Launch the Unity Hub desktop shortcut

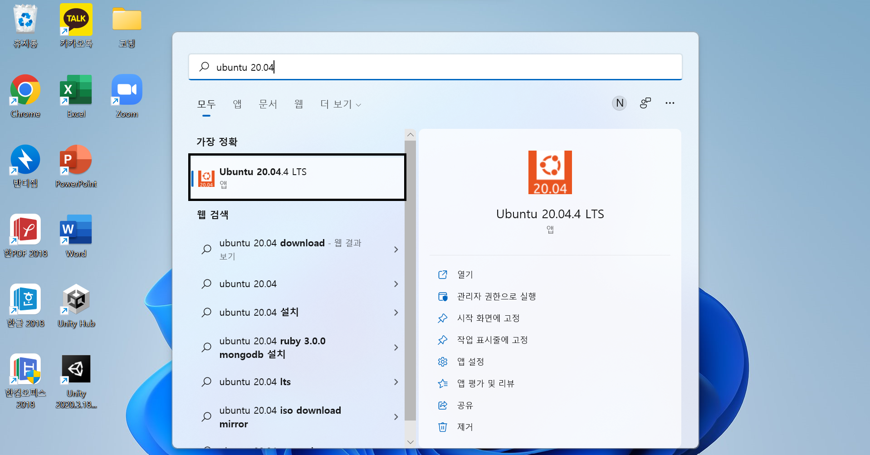pos(76,306)
